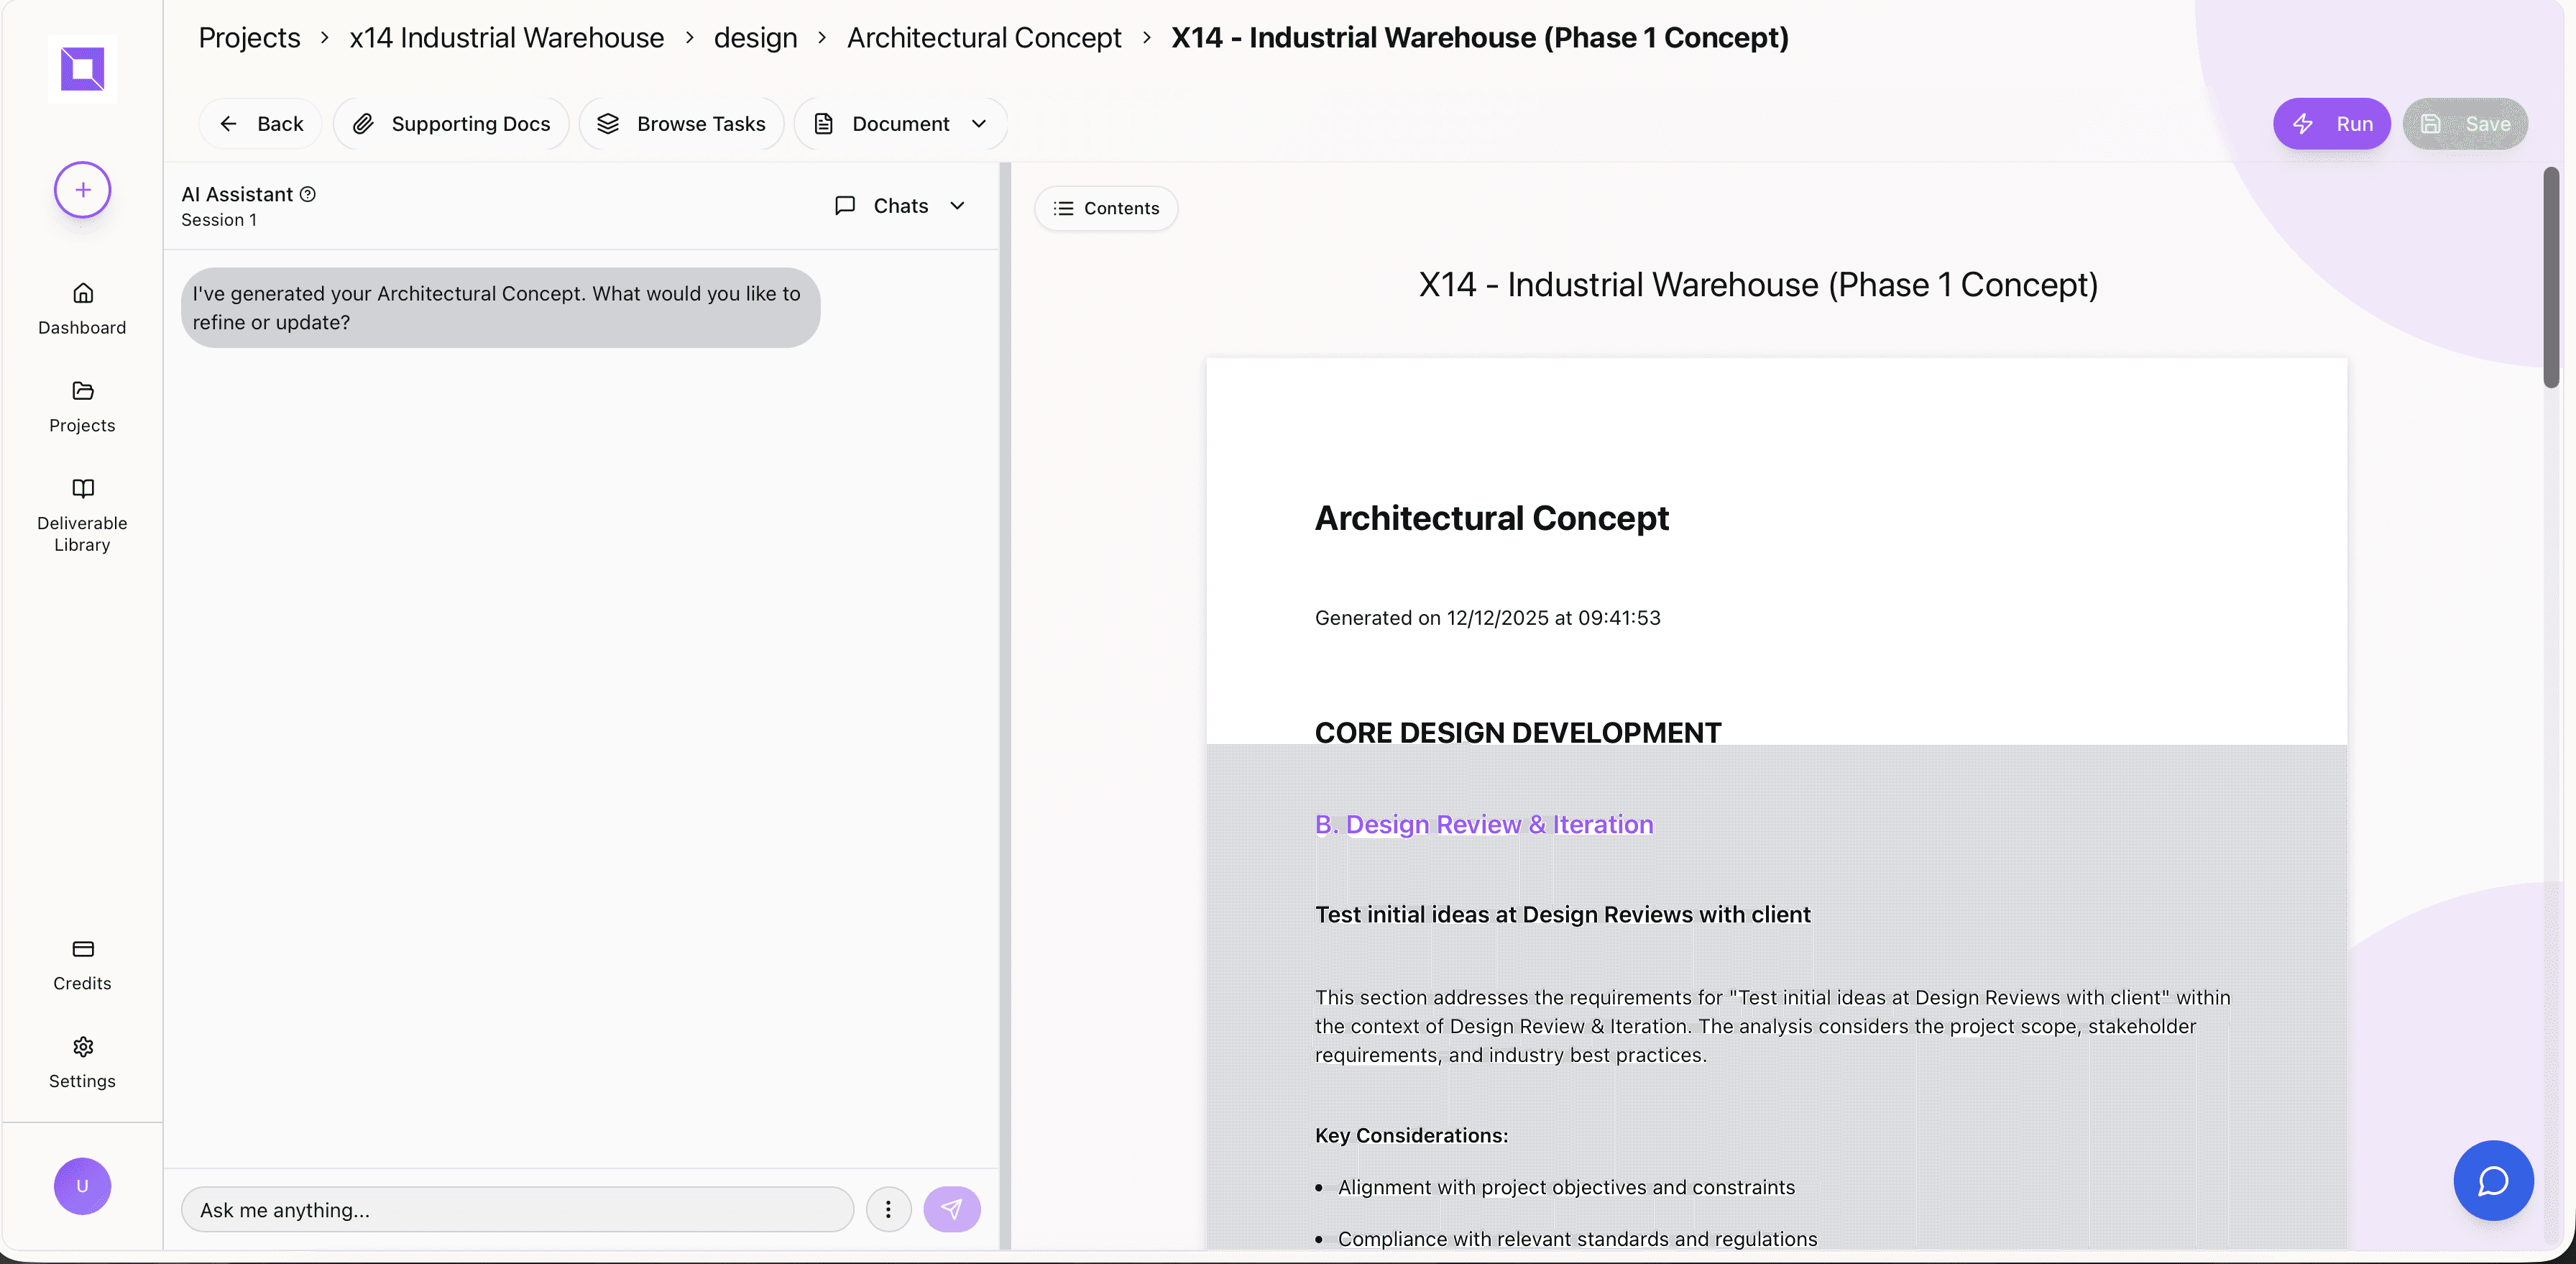Open the Dashboard from sidebar

pyautogui.click(x=82, y=308)
